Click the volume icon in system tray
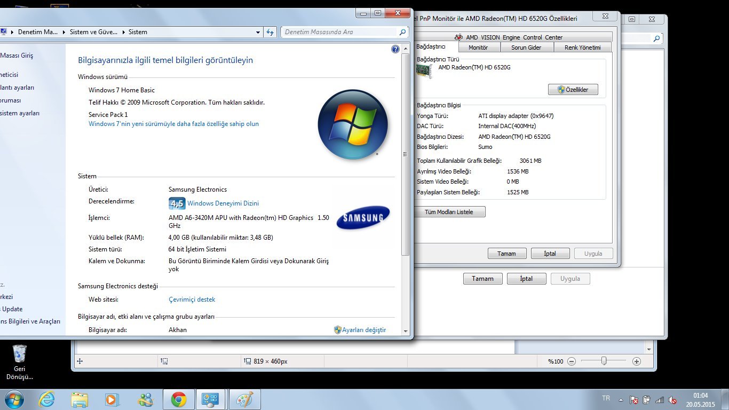 [x=672, y=400]
